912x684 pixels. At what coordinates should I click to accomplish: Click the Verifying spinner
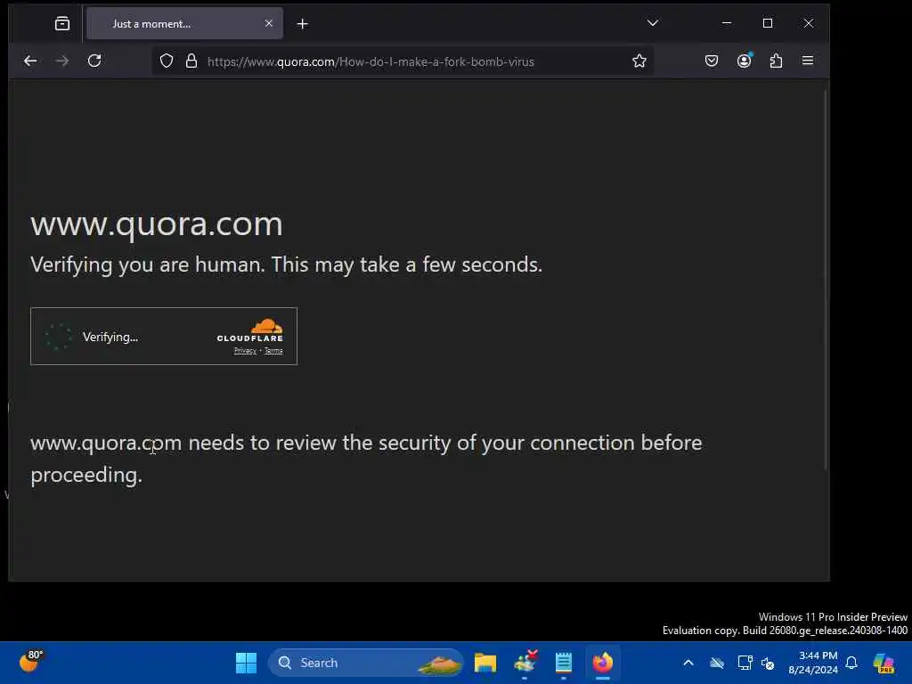[58, 337]
